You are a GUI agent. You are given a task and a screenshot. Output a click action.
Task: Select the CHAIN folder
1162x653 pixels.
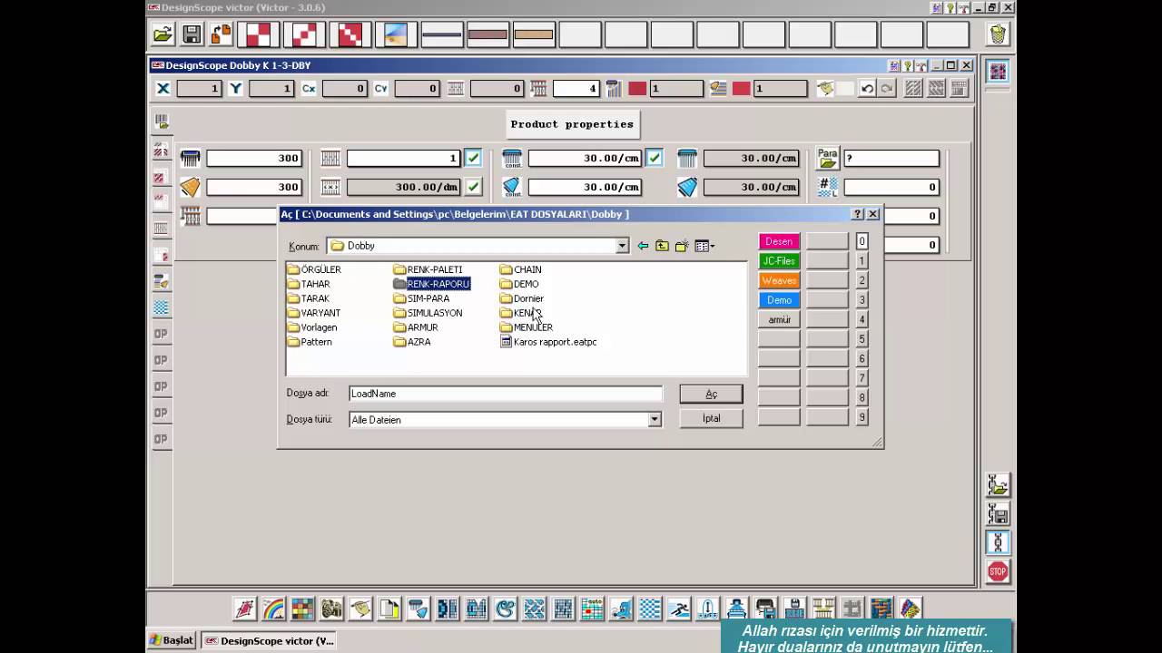[x=521, y=269]
